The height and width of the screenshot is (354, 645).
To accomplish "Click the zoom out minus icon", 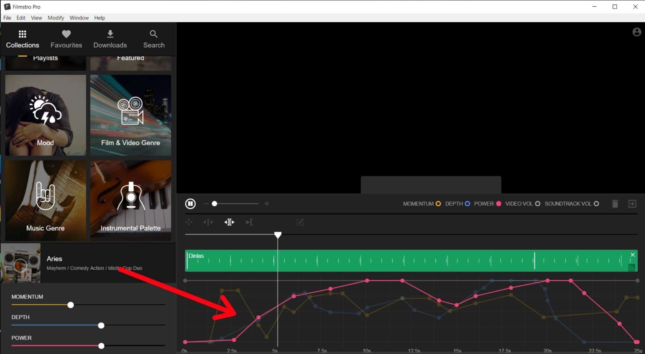I will click(206, 204).
